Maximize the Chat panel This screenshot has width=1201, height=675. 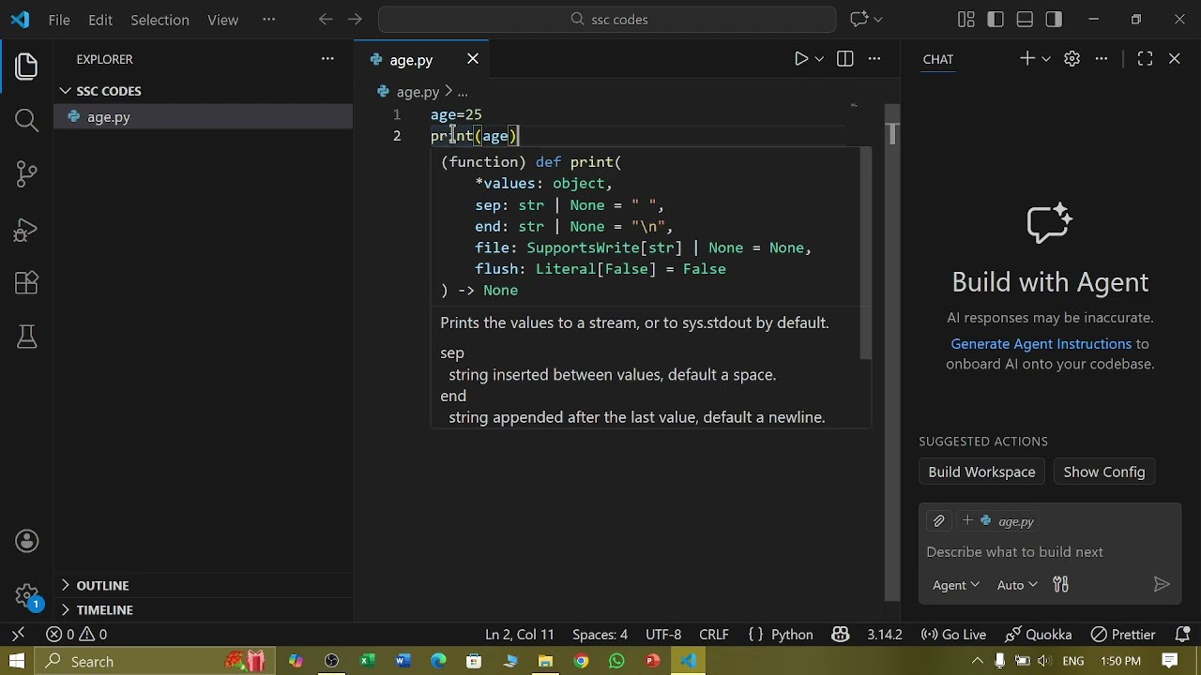[1145, 59]
